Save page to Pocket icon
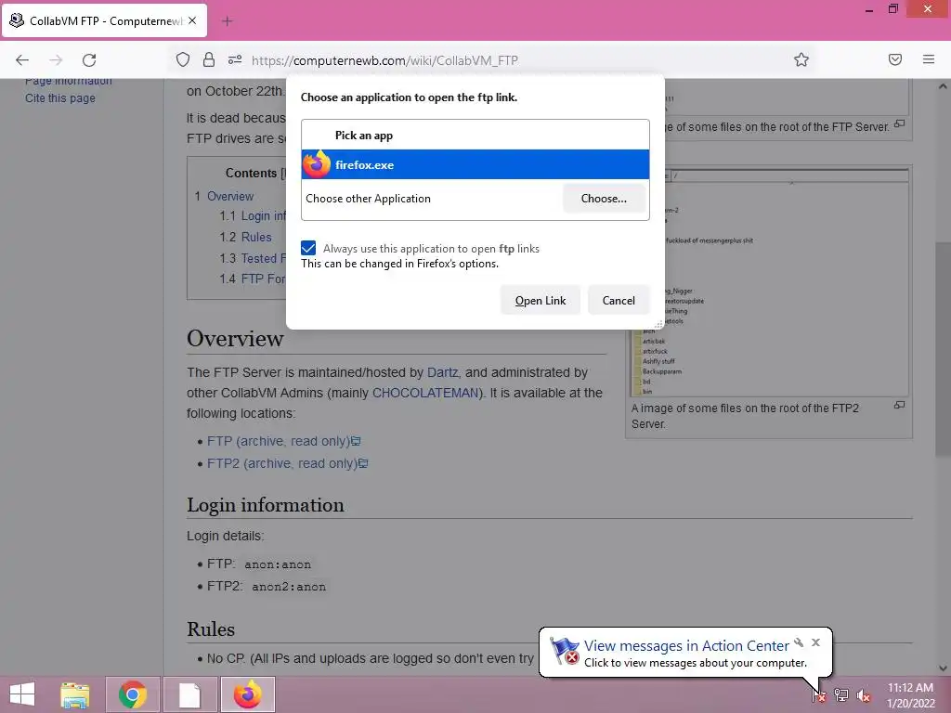The height and width of the screenshot is (713, 951). point(894,59)
